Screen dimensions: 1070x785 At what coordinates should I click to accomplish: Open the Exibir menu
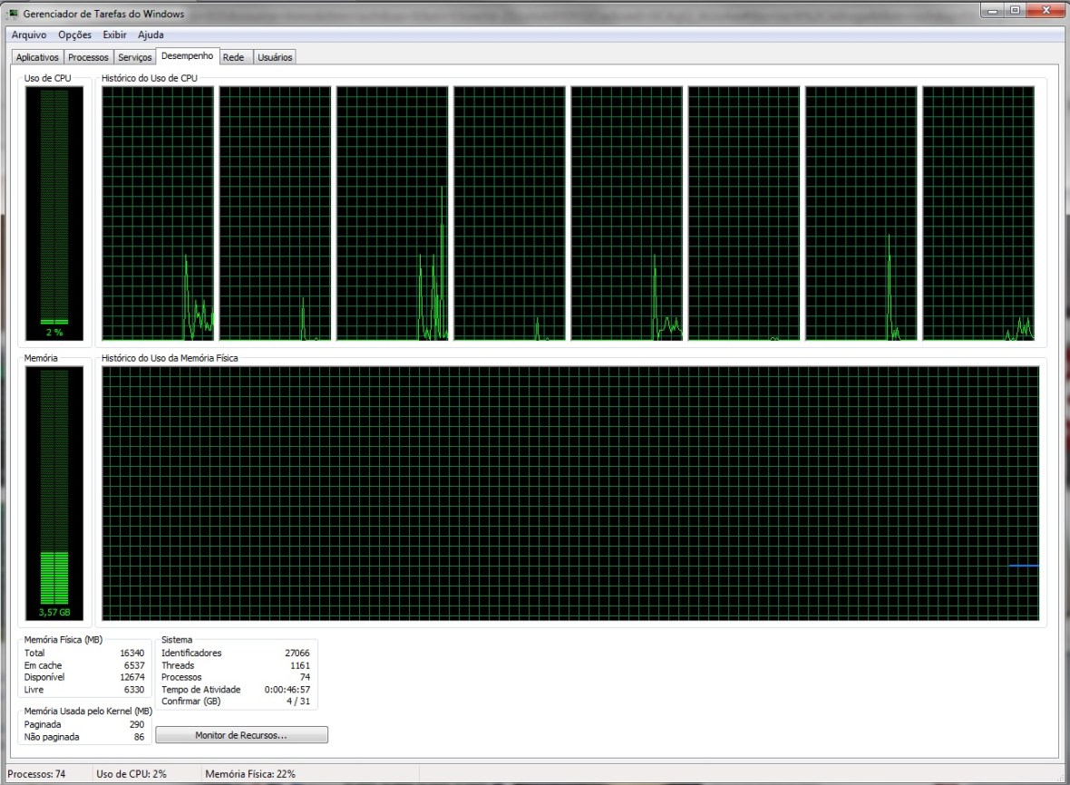point(114,34)
